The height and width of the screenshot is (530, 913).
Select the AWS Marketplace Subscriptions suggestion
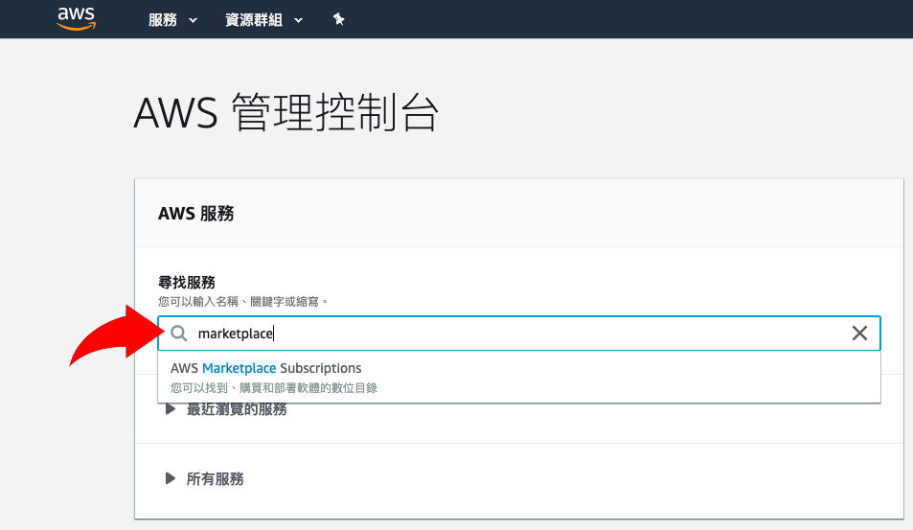[519, 378]
